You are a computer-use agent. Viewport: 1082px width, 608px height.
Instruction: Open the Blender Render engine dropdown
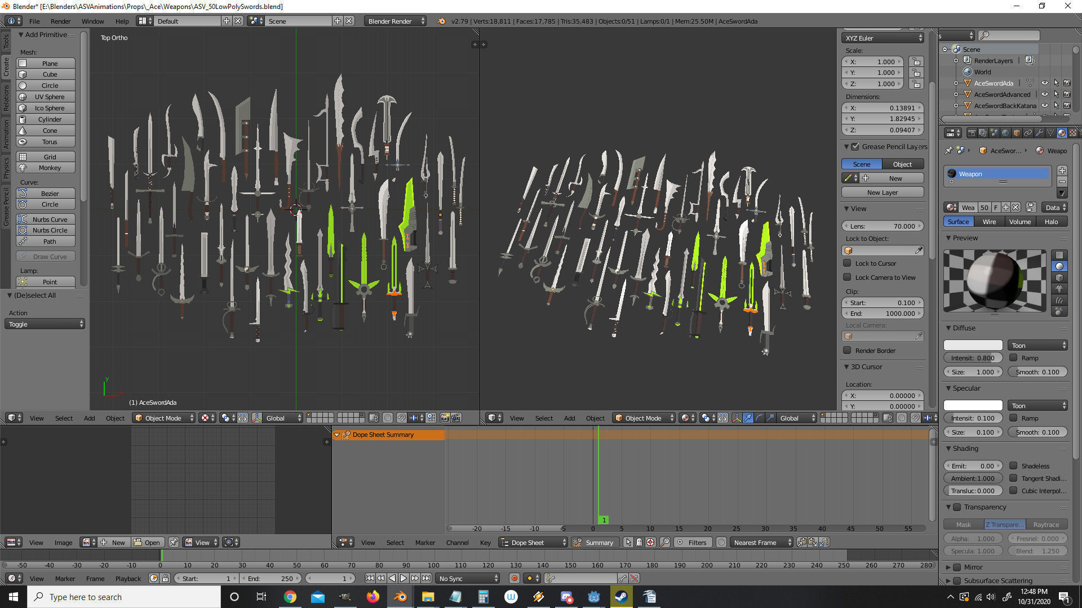397,21
